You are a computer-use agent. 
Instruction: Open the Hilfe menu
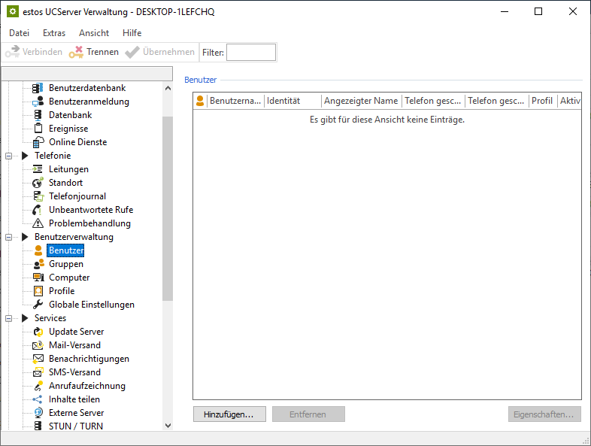[x=132, y=33]
